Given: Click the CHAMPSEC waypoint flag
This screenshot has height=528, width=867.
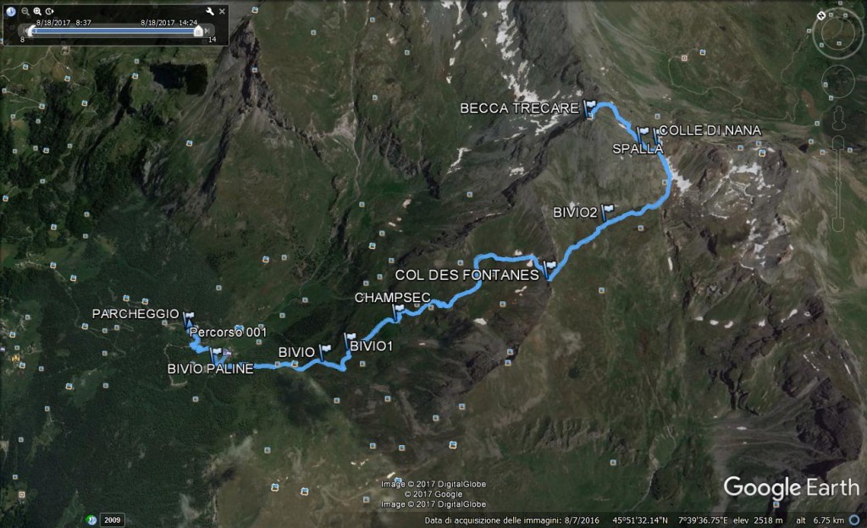Looking at the screenshot, I should click(x=398, y=312).
